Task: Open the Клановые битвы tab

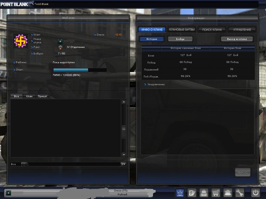Action: [x=182, y=30]
